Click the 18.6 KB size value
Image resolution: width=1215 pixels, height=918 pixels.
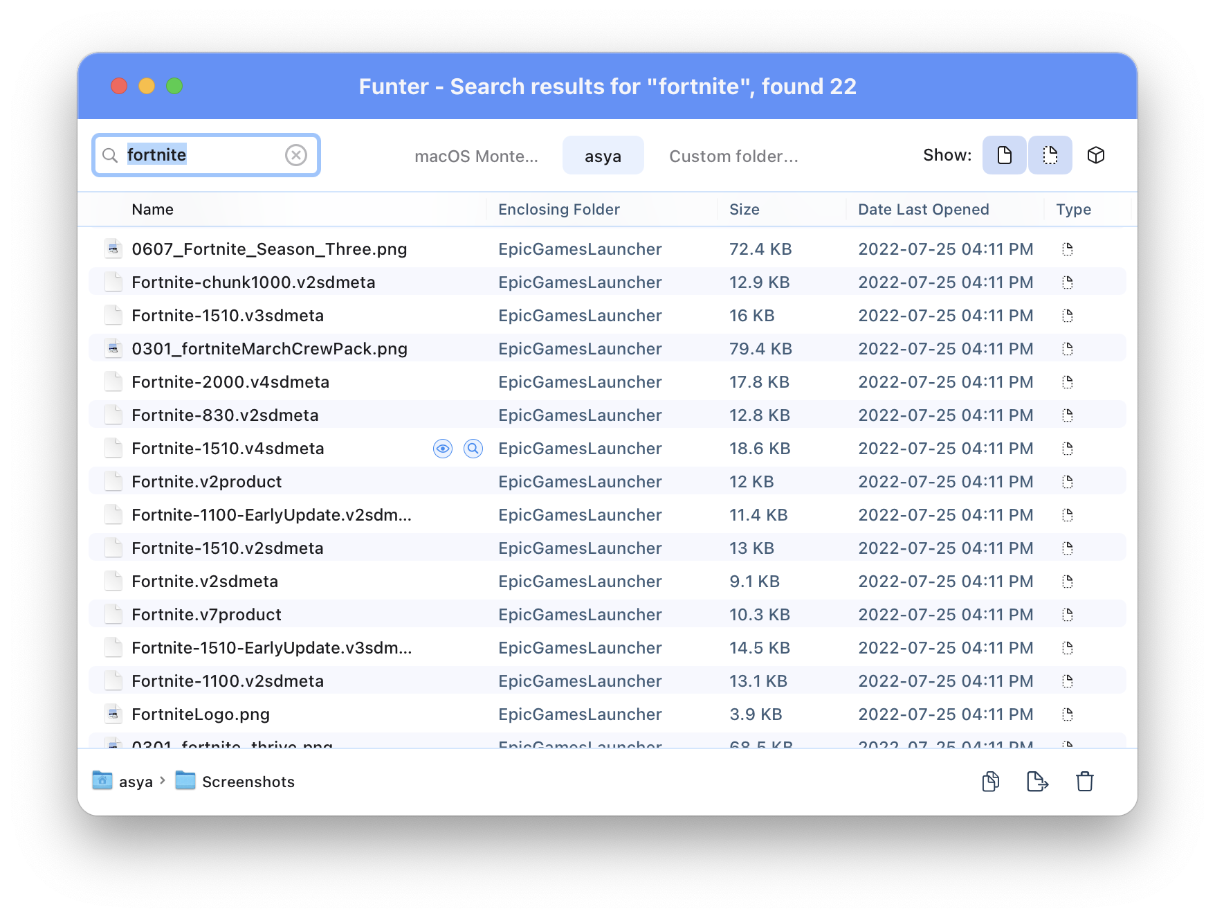click(x=760, y=449)
